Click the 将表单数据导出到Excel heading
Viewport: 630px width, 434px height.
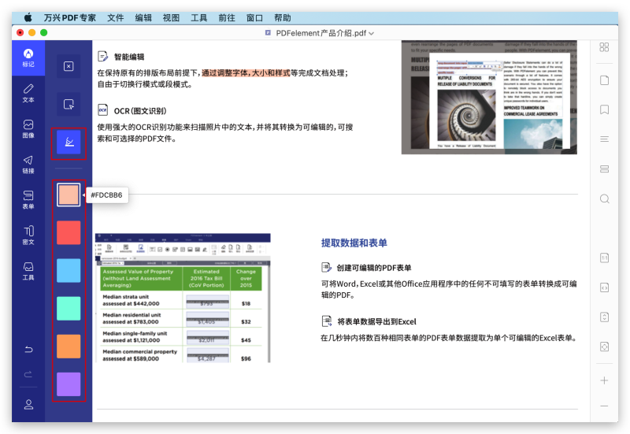pos(377,321)
